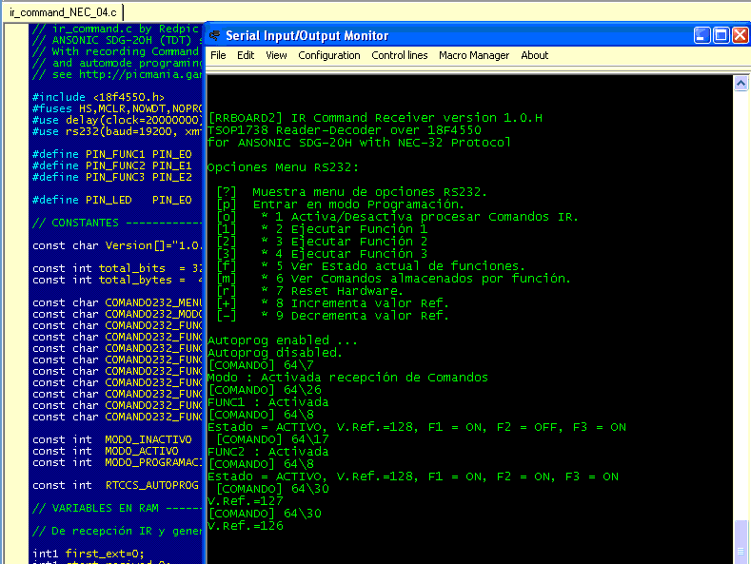The width and height of the screenshot is (751, 564).
Task: Open the Configuration menu
Action: [x=329, y=55]
